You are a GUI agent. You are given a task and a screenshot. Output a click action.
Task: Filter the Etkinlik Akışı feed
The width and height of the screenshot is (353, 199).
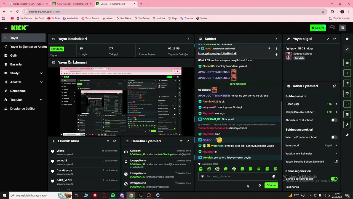pos(108,141)
